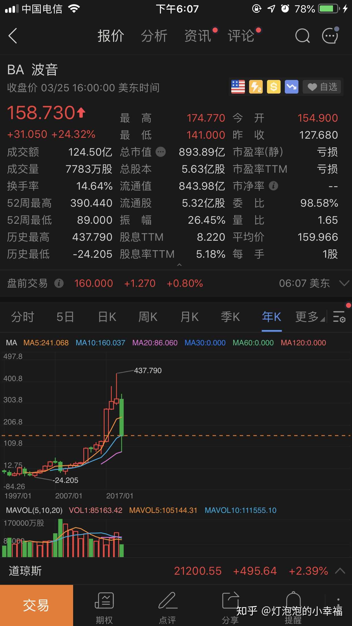352x626 pixels.
Task: Tap the MA60:0.000 indicator label
Action: tap(253, 342)
